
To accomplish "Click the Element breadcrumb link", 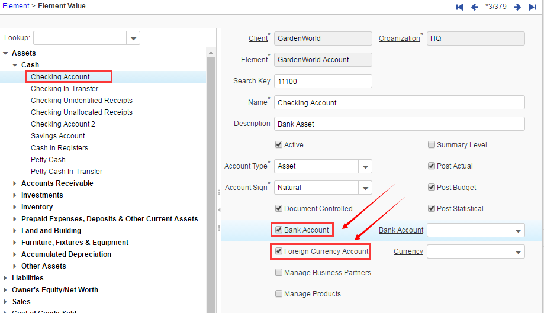I will coord(16,6).
